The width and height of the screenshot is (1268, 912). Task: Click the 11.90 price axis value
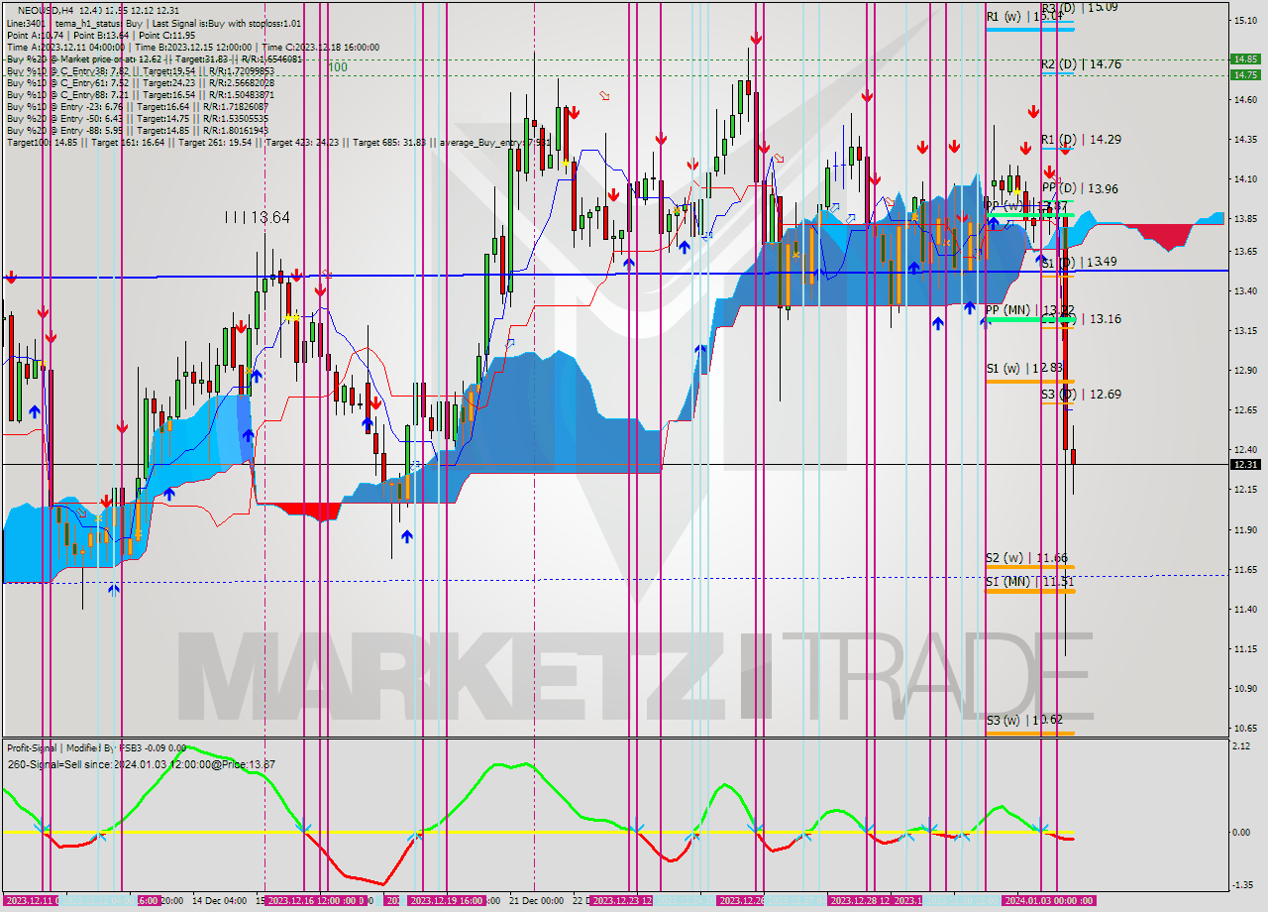click(1245, 529)
